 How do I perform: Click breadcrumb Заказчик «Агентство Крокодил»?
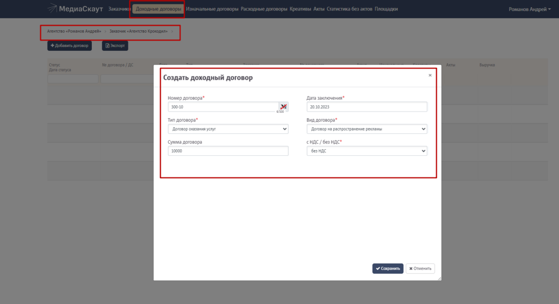138,31
